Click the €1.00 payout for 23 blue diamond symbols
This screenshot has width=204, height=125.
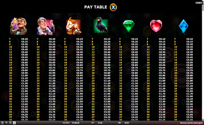(x=190, y=81)
